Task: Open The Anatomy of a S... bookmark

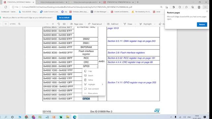Action: coord(141,12)
